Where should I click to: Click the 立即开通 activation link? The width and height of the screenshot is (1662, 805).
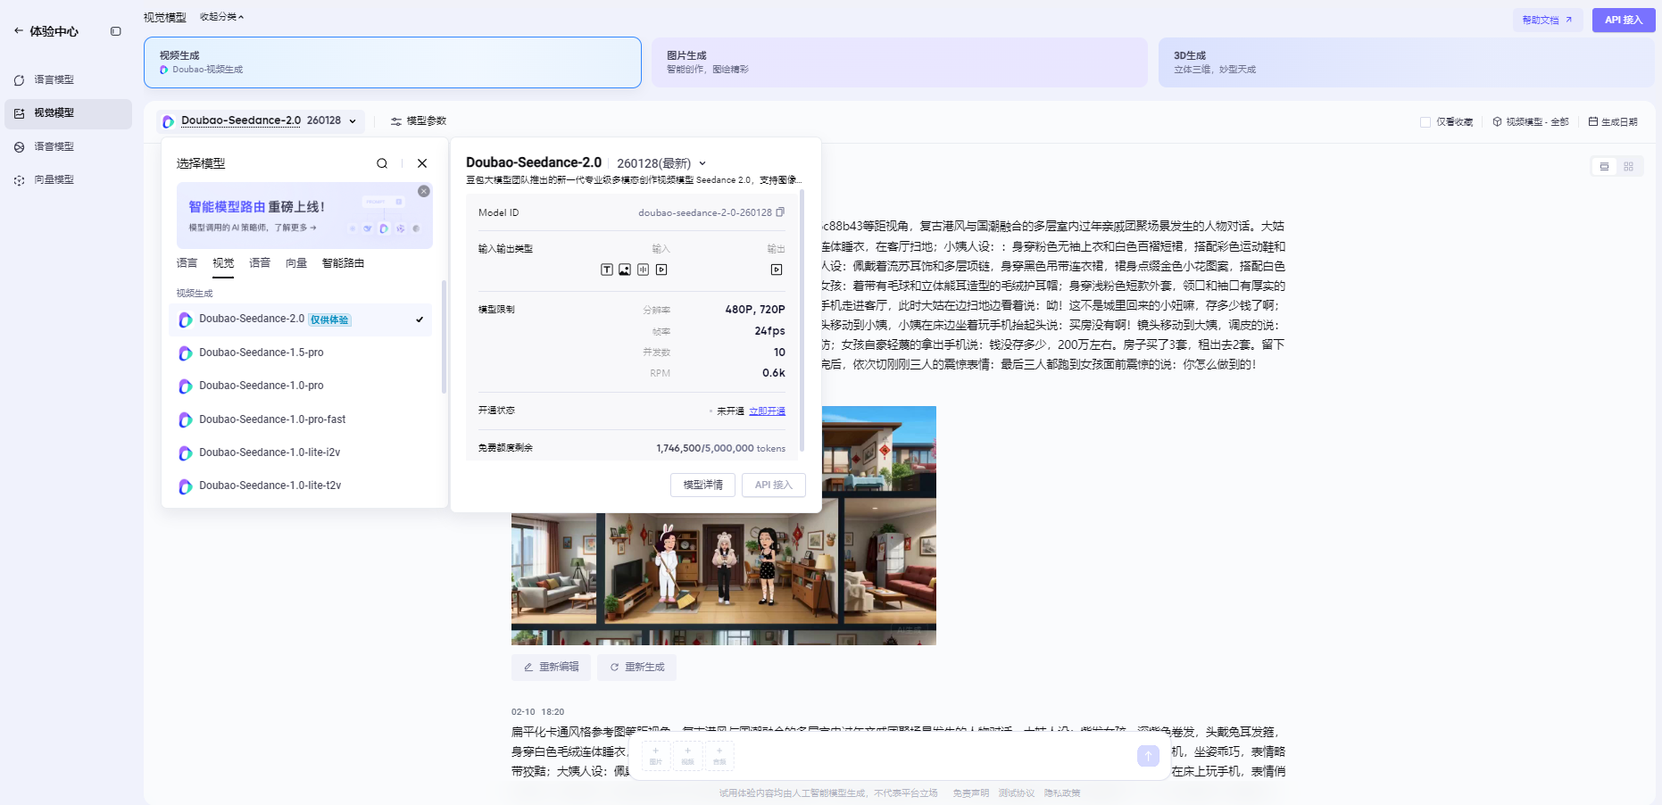pyautogui.click(x=766, y=411)
